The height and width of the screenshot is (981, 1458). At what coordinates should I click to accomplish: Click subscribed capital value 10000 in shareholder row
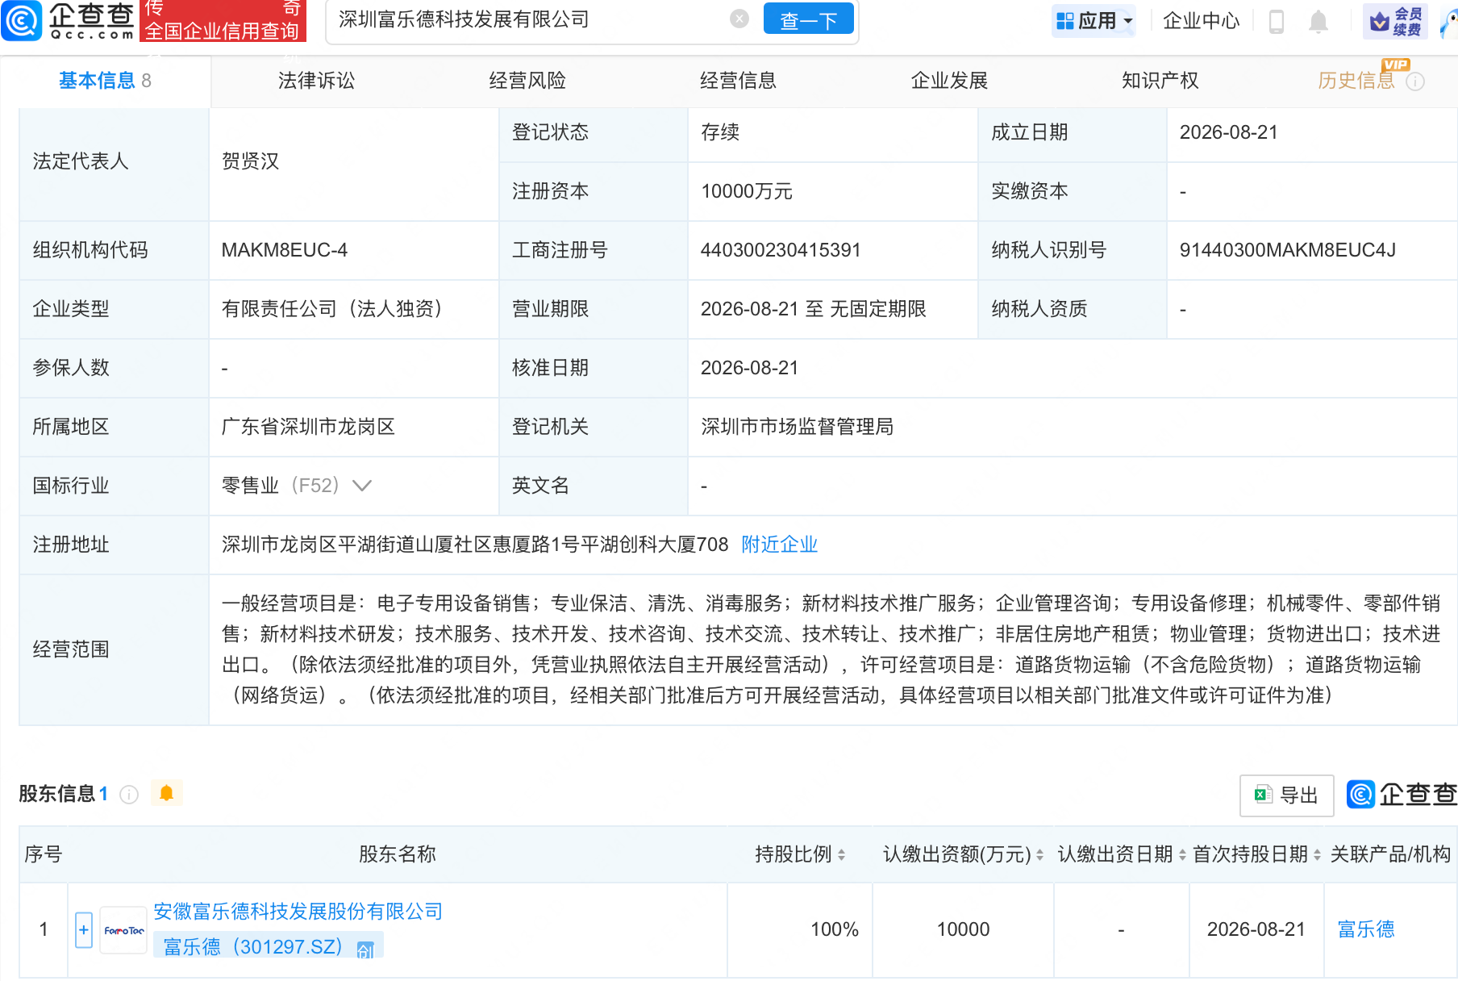[963, 929]
